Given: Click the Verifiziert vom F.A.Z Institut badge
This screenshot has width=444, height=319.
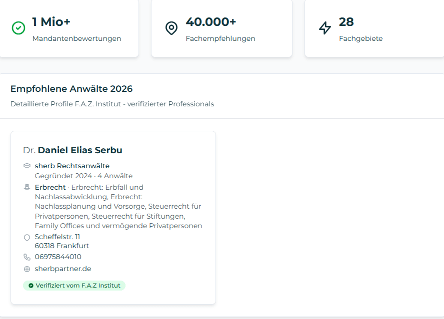Looking at the screenshot, I should 74,286.
